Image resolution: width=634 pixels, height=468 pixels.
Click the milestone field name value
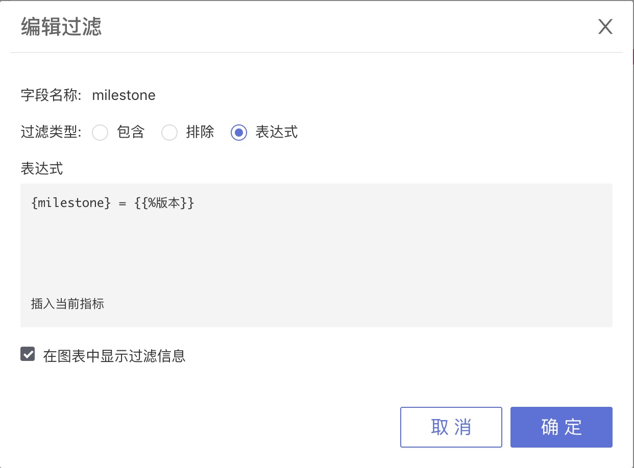pyautogui.click(x=124, y=95)
